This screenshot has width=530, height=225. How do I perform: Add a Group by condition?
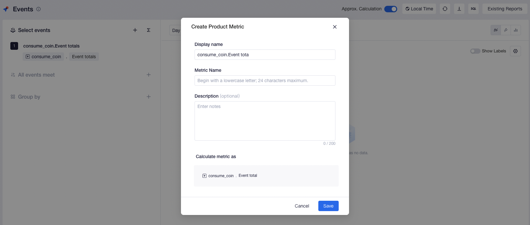(149, 97)
